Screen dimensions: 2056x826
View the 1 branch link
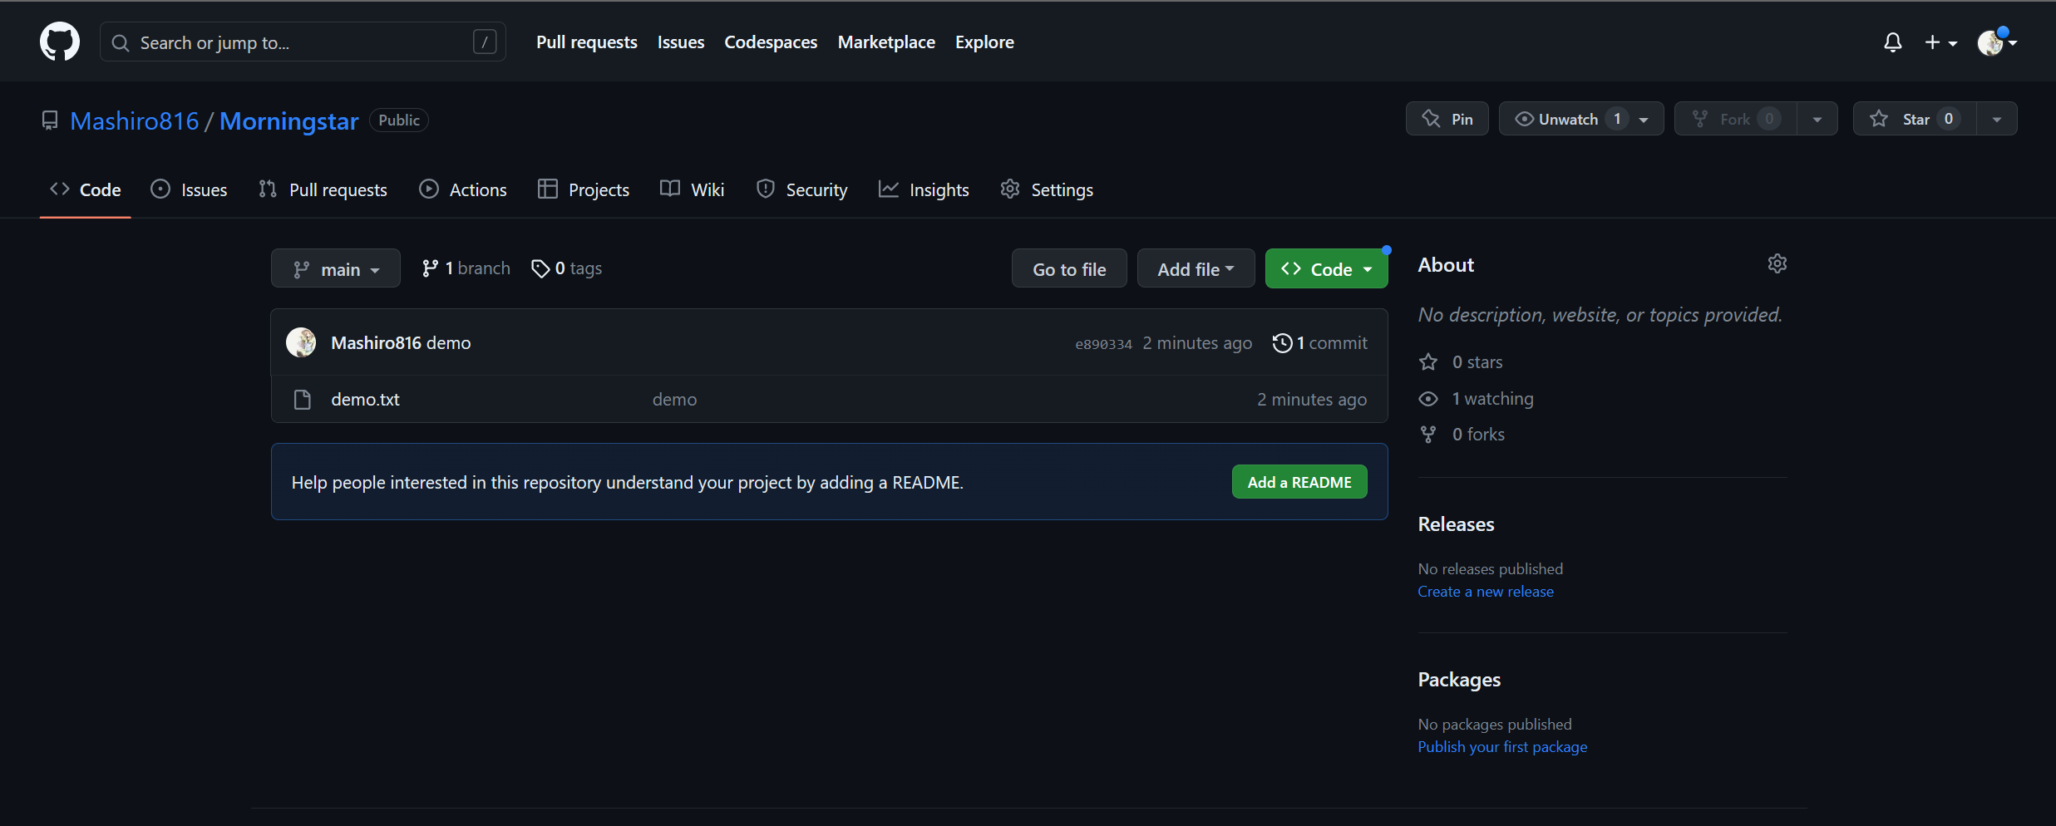pos(466,268)
